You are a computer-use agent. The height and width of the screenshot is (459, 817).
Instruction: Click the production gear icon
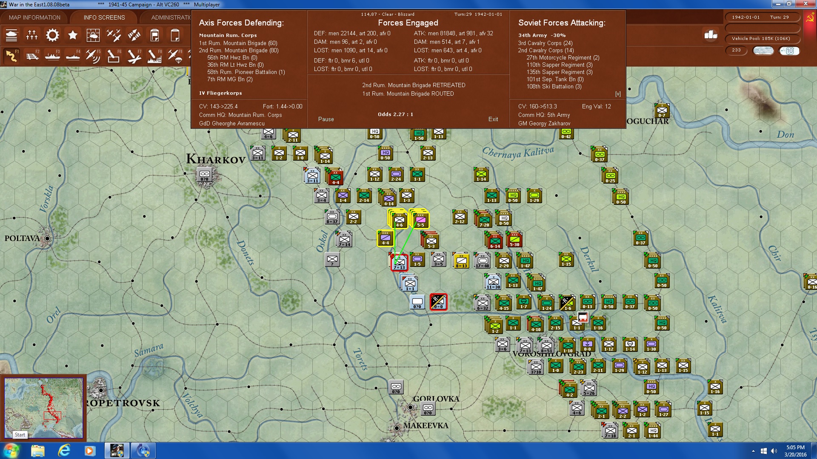pos(52,35)
